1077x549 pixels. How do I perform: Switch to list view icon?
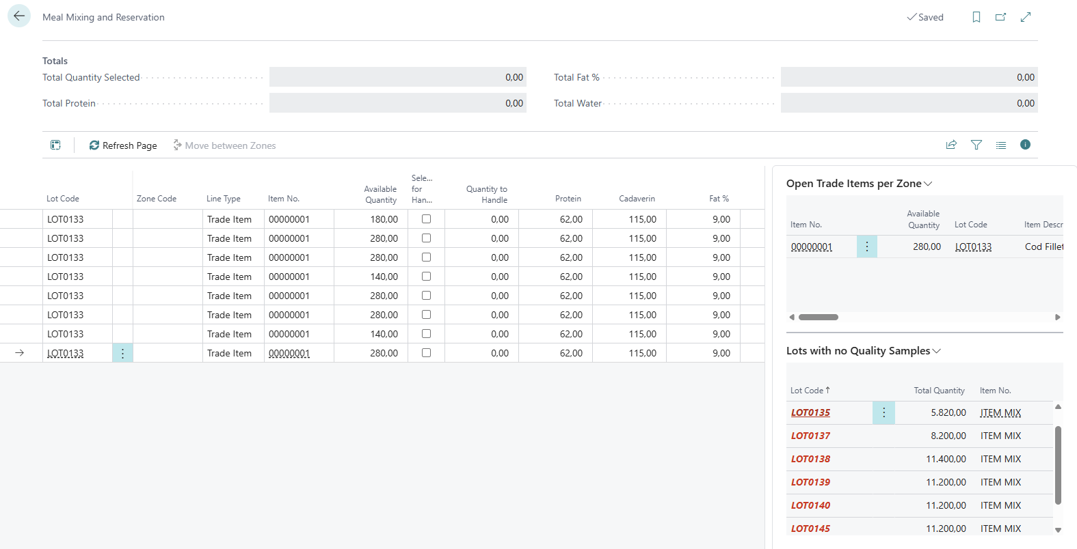coord(1000,145)
